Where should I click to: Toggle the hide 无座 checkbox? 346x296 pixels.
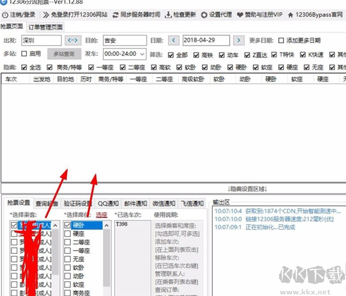tap(307, 68)
